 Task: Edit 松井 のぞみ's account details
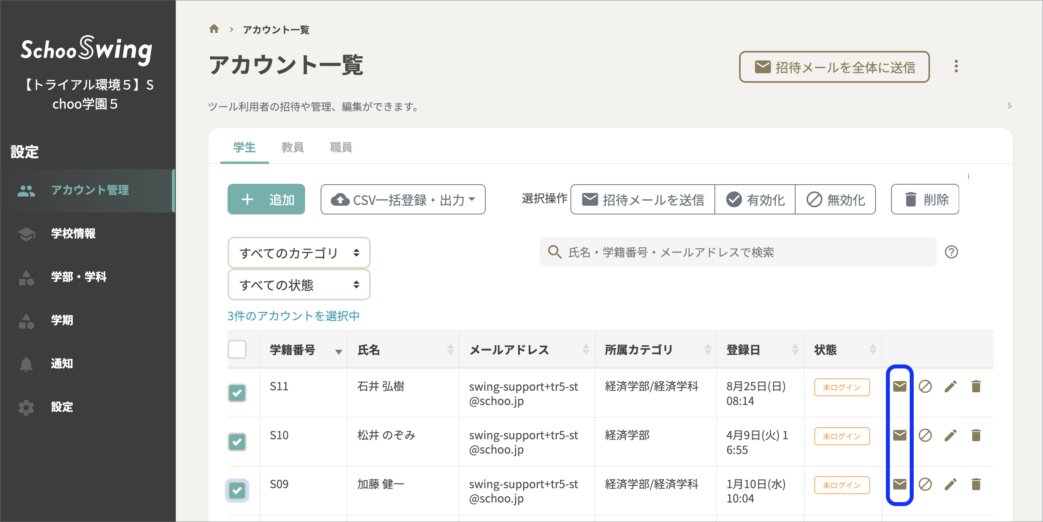950,436
